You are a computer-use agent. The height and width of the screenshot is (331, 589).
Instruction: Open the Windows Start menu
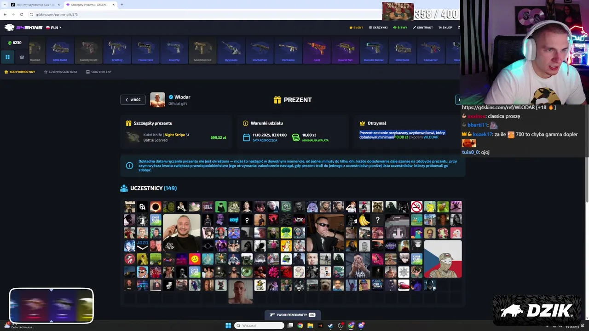(228, 325)
